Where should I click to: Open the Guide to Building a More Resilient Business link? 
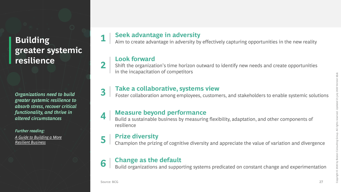38,140
